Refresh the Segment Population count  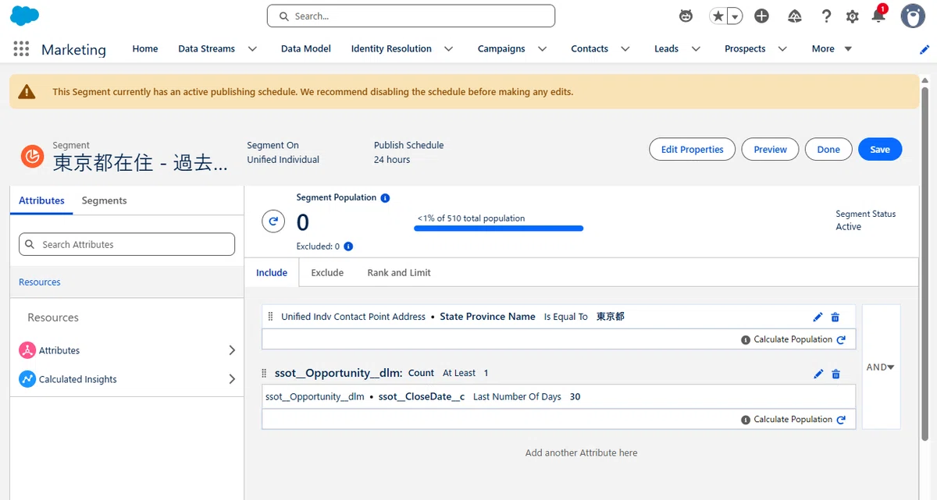(x=273, y=222)
